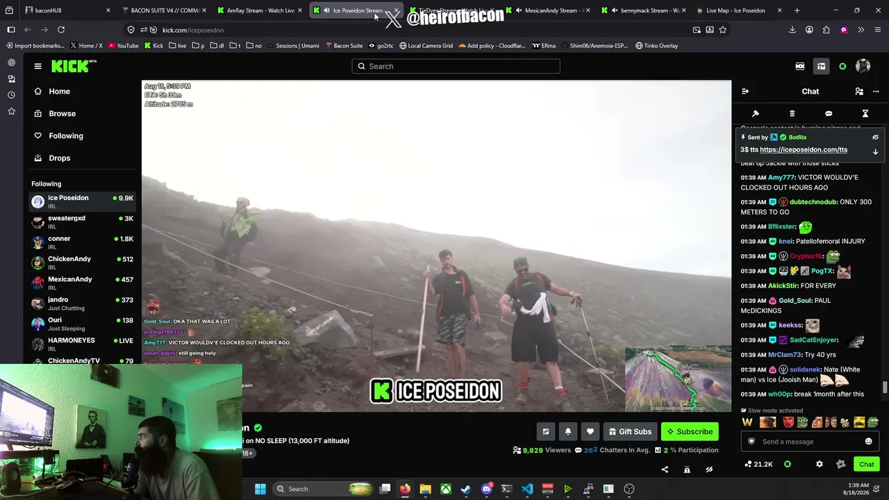Click the Send a message input field
889x500 pixels.
click(x=809, y=442)
